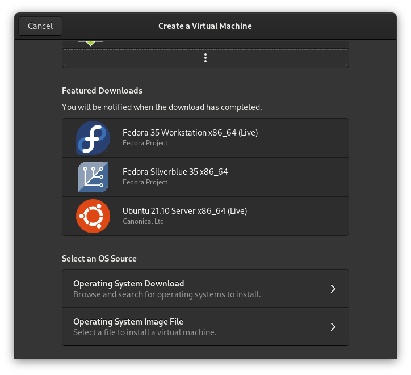Click 'Browse and search for operating systems' description
Viewport: 411px width, 375px height.
pyautogui.click(x=167, y=294)
